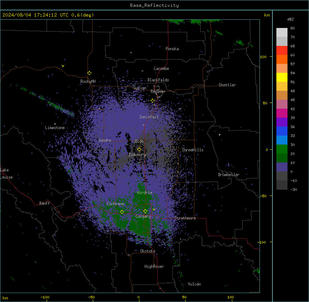
Task: Click the Airdrie city label
Action: coord(144,193)
